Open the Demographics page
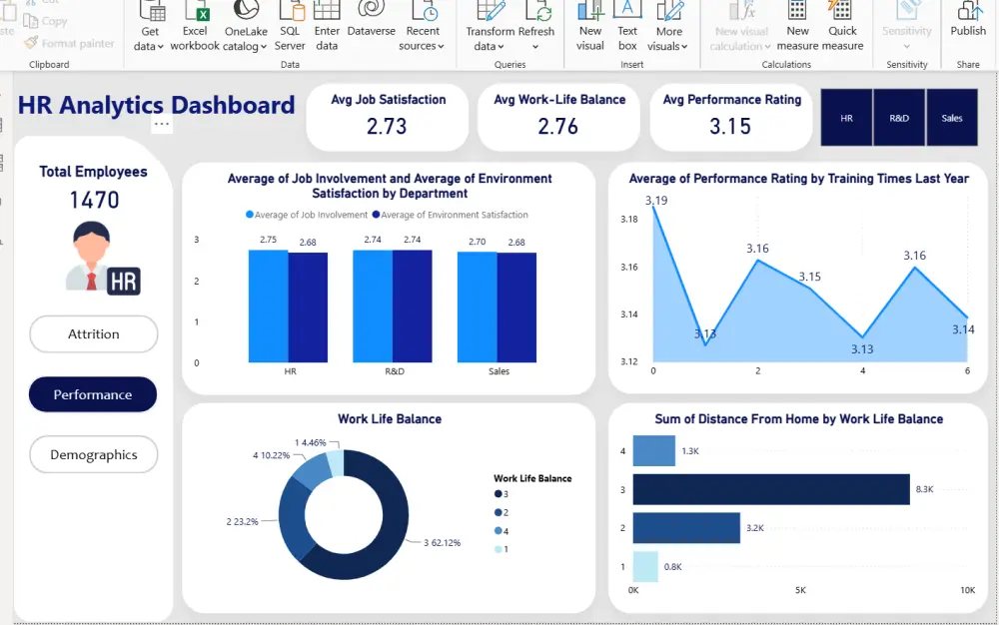This screenshot has height=625, width=999. pyautogui.click(x=94, y=454)
